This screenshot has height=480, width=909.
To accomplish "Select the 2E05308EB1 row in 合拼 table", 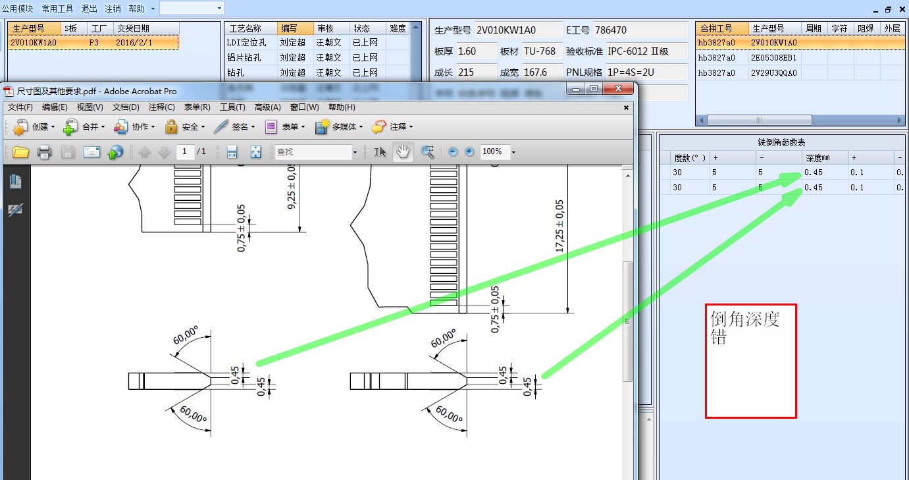I will click(800, 57).
